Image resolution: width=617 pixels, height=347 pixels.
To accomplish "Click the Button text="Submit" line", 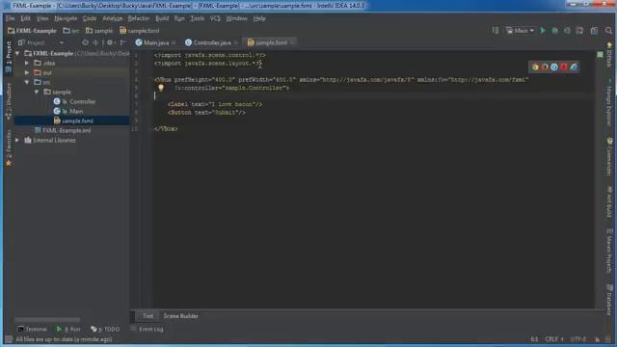I will pos(206,113).
